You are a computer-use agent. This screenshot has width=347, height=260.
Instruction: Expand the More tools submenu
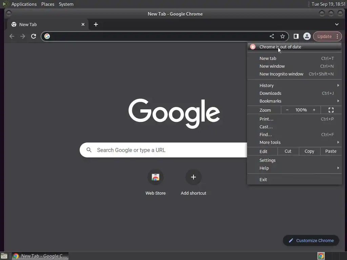click(x=294, y=142)
